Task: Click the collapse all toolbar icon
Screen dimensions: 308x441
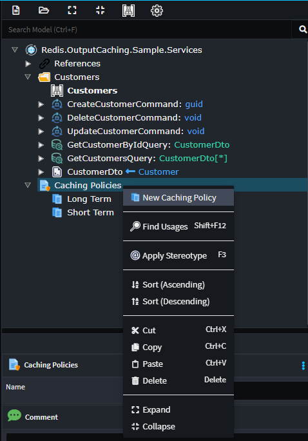Action: coord(100,10)
